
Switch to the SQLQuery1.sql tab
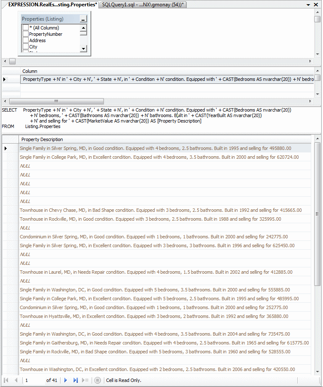143,5
